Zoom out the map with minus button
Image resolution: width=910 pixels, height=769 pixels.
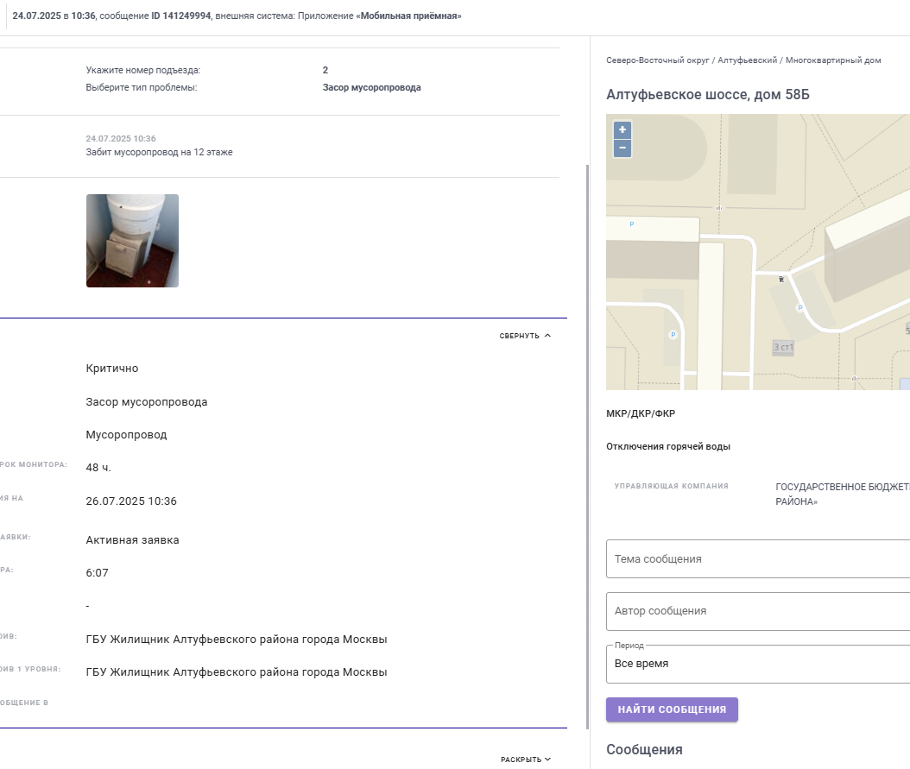point(622,148)
